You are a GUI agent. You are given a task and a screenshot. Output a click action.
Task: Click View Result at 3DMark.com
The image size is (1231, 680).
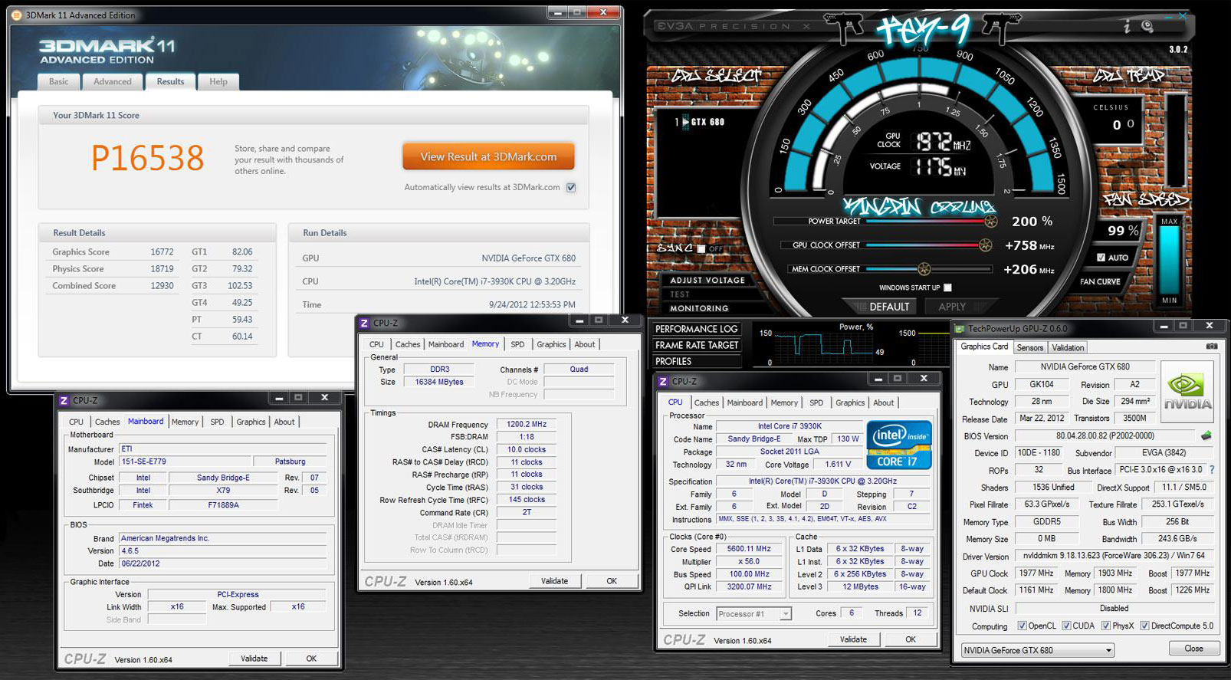click(x=488, y=156)
